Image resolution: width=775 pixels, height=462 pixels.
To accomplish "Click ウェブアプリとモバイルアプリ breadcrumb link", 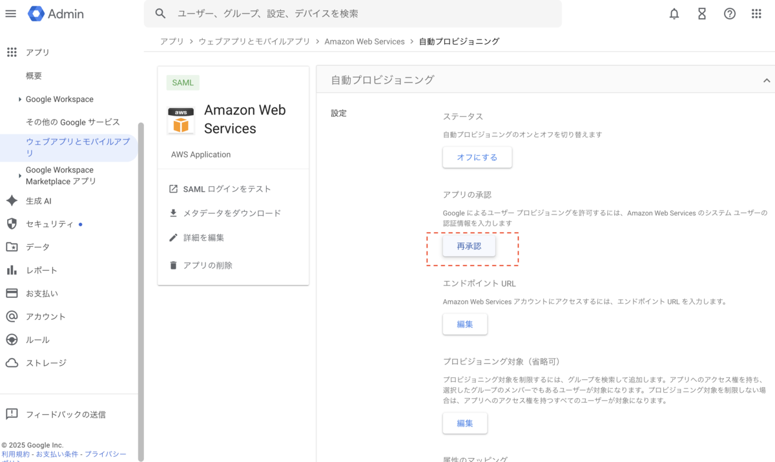I will click(254, 41).
